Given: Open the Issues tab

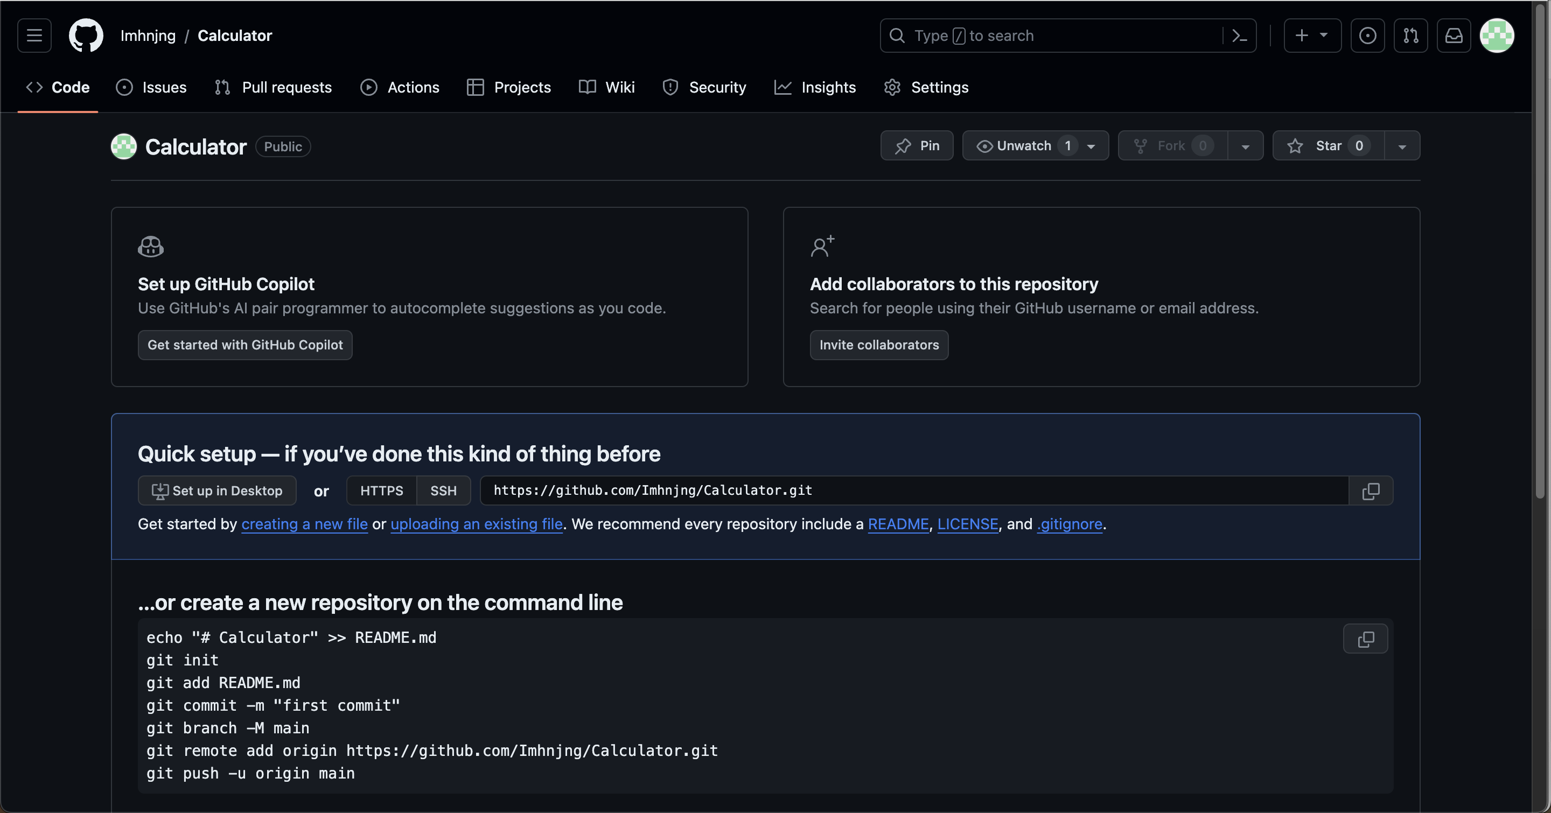Looking at the screenshot, I should click(x=151, y=87).
